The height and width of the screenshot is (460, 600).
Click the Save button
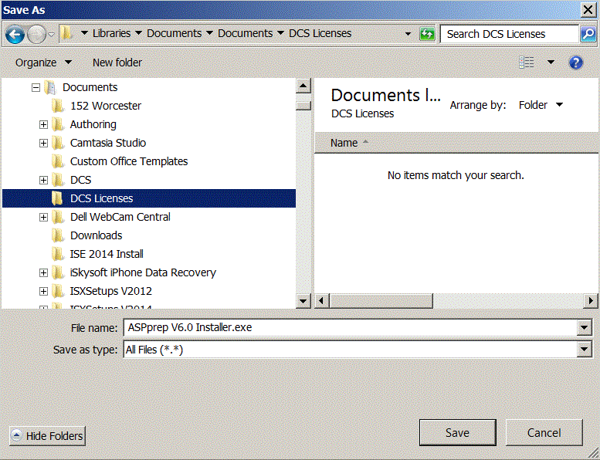pos(458,432)
